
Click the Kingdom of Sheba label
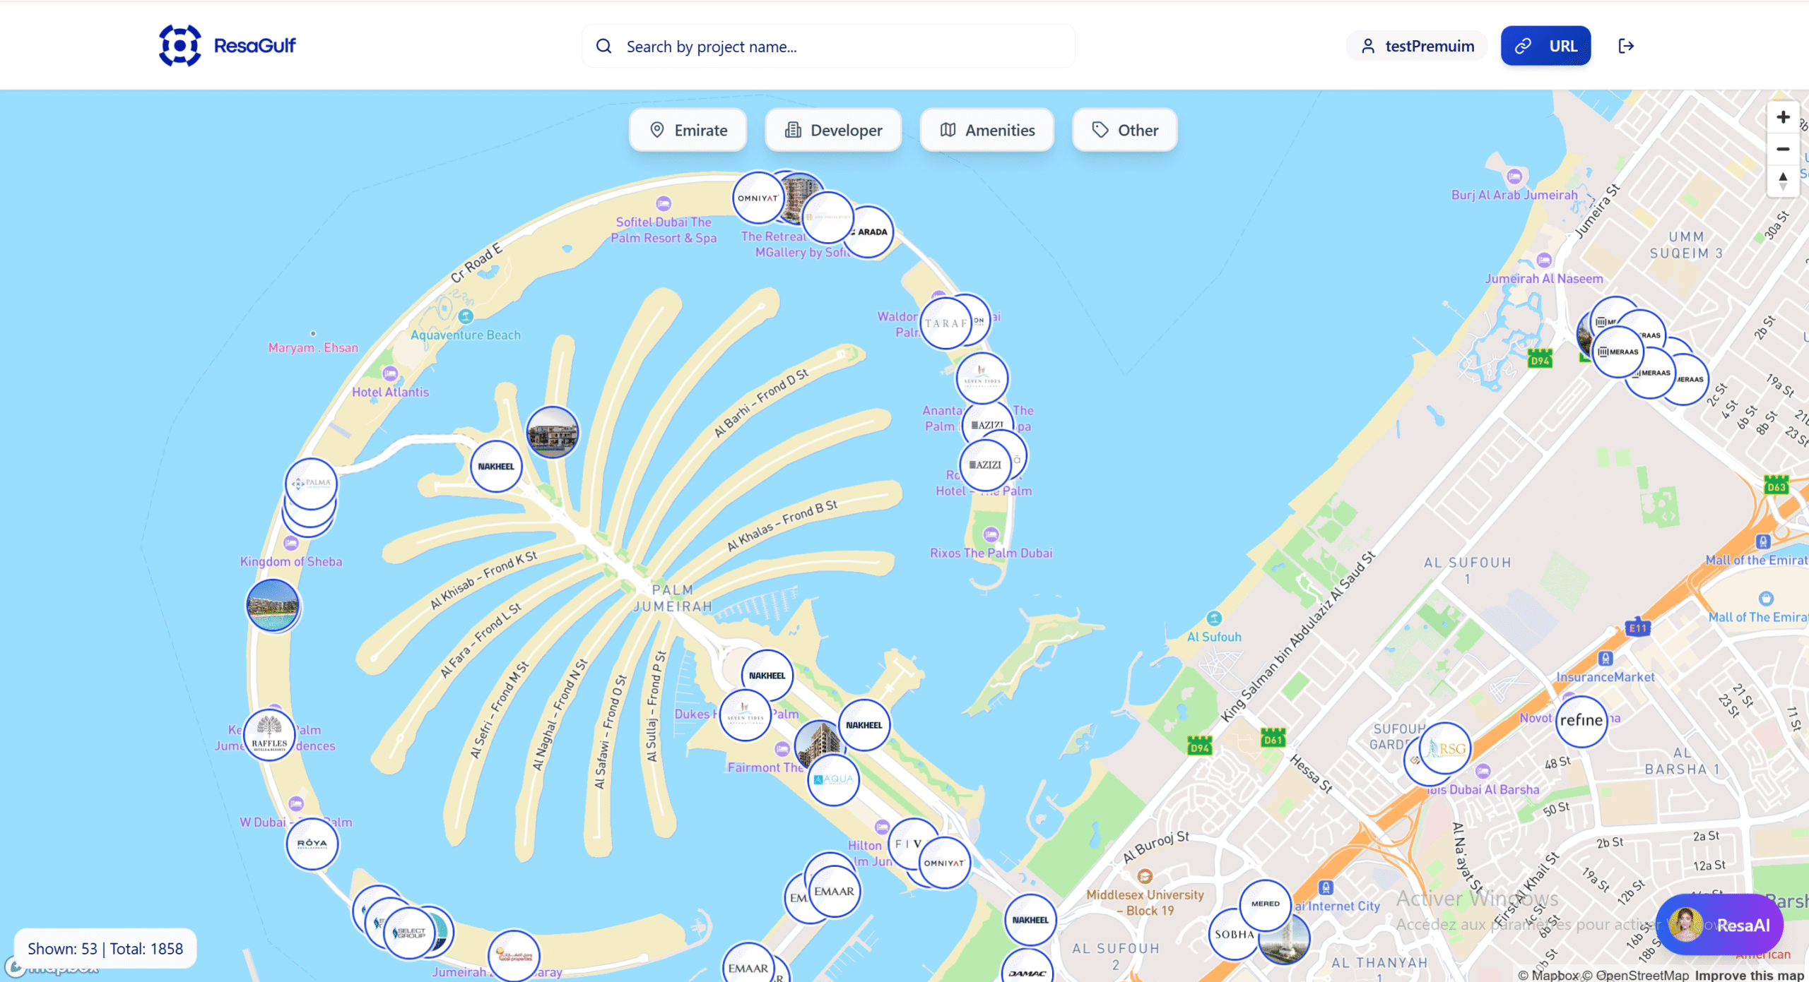(291, 561)
